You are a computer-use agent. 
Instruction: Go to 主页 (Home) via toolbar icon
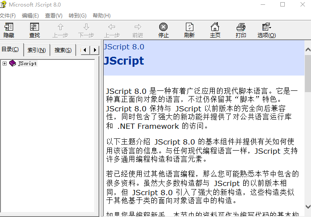pyautogui.click(x=215, y=27)
